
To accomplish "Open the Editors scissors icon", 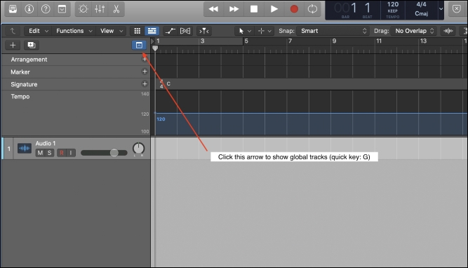I will pos(116,9).
